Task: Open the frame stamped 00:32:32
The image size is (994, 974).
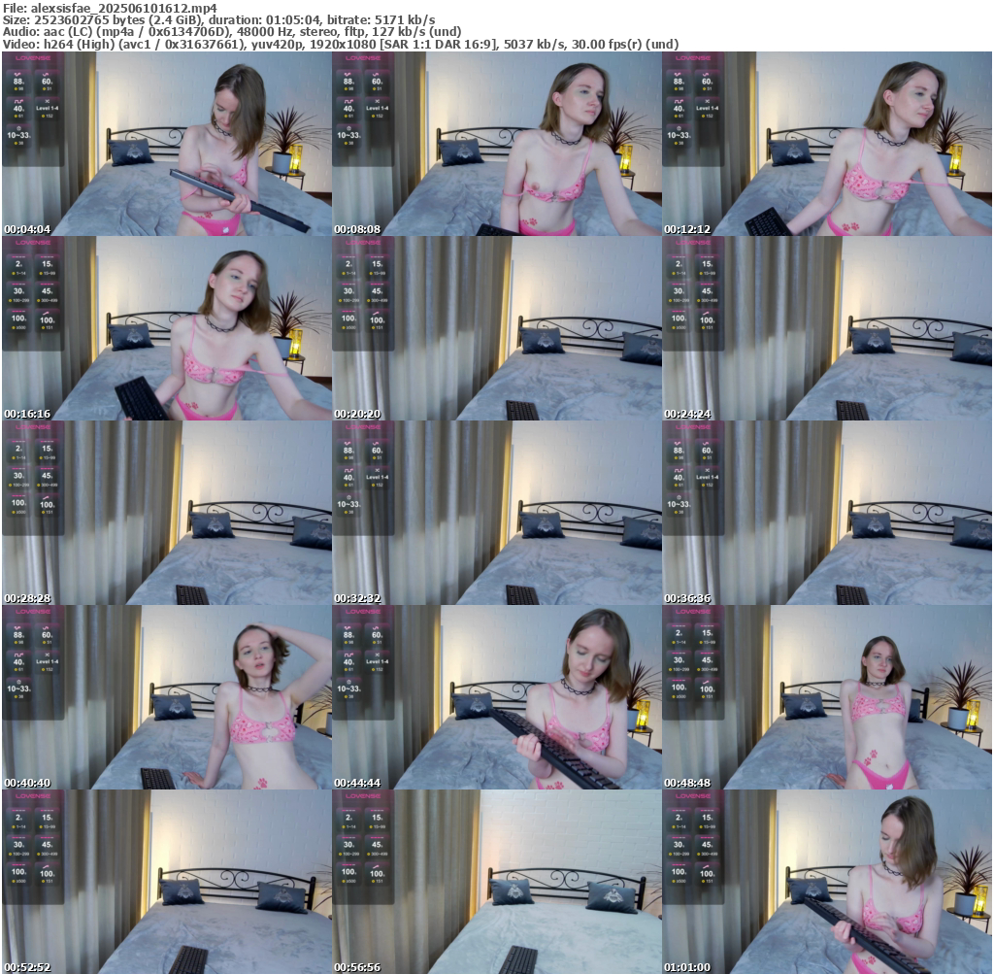Action: tap(497, 513)
